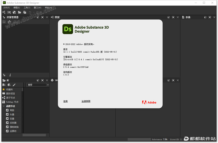Screen dimensions: 218x143
Task: Open the 窗口(W) menu
Action: point(37,8)
